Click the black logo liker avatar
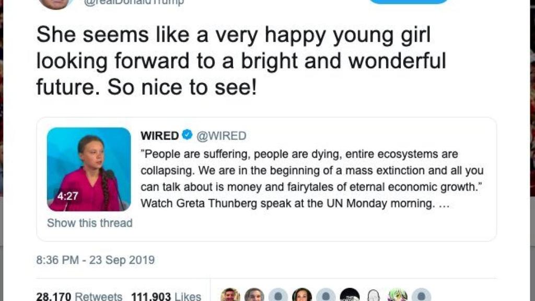Screen dimensions: 535x301 click(x=350, y=296)
